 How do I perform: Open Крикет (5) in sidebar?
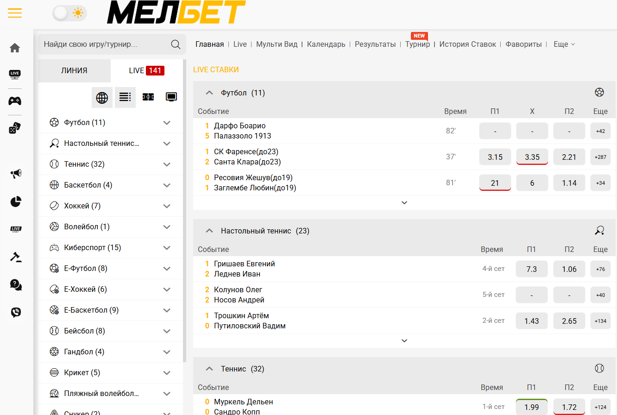pyautogui.click(x=110, y=373)
